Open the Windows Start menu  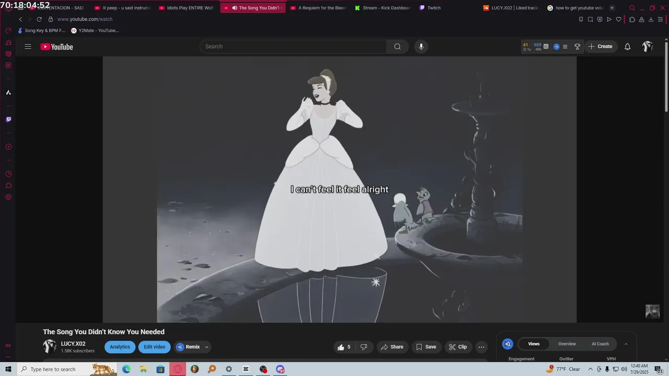pyautogui.click(x=8, y=369)
